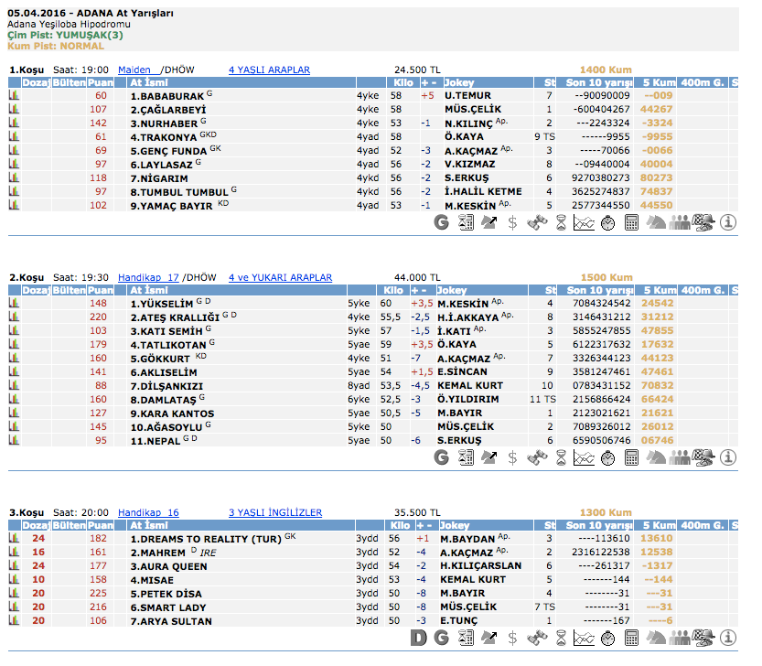Open the line graph icon below race 1
762x666 pixels.
pos(584,221)
